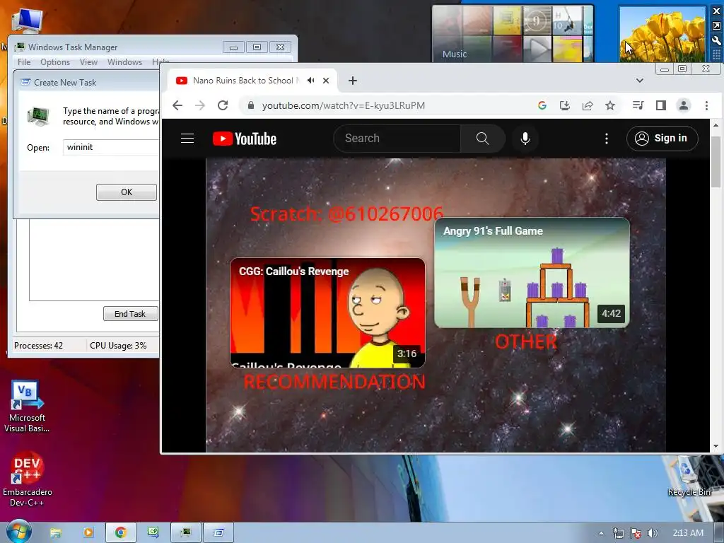724x543 pixels.
Task: Sign in to YouTube
Action: click(662, 138)
